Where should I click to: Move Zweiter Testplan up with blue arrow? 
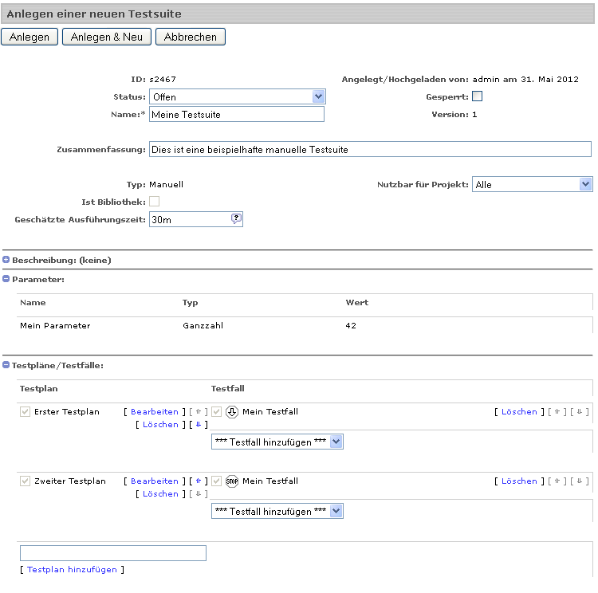point(199,481)
